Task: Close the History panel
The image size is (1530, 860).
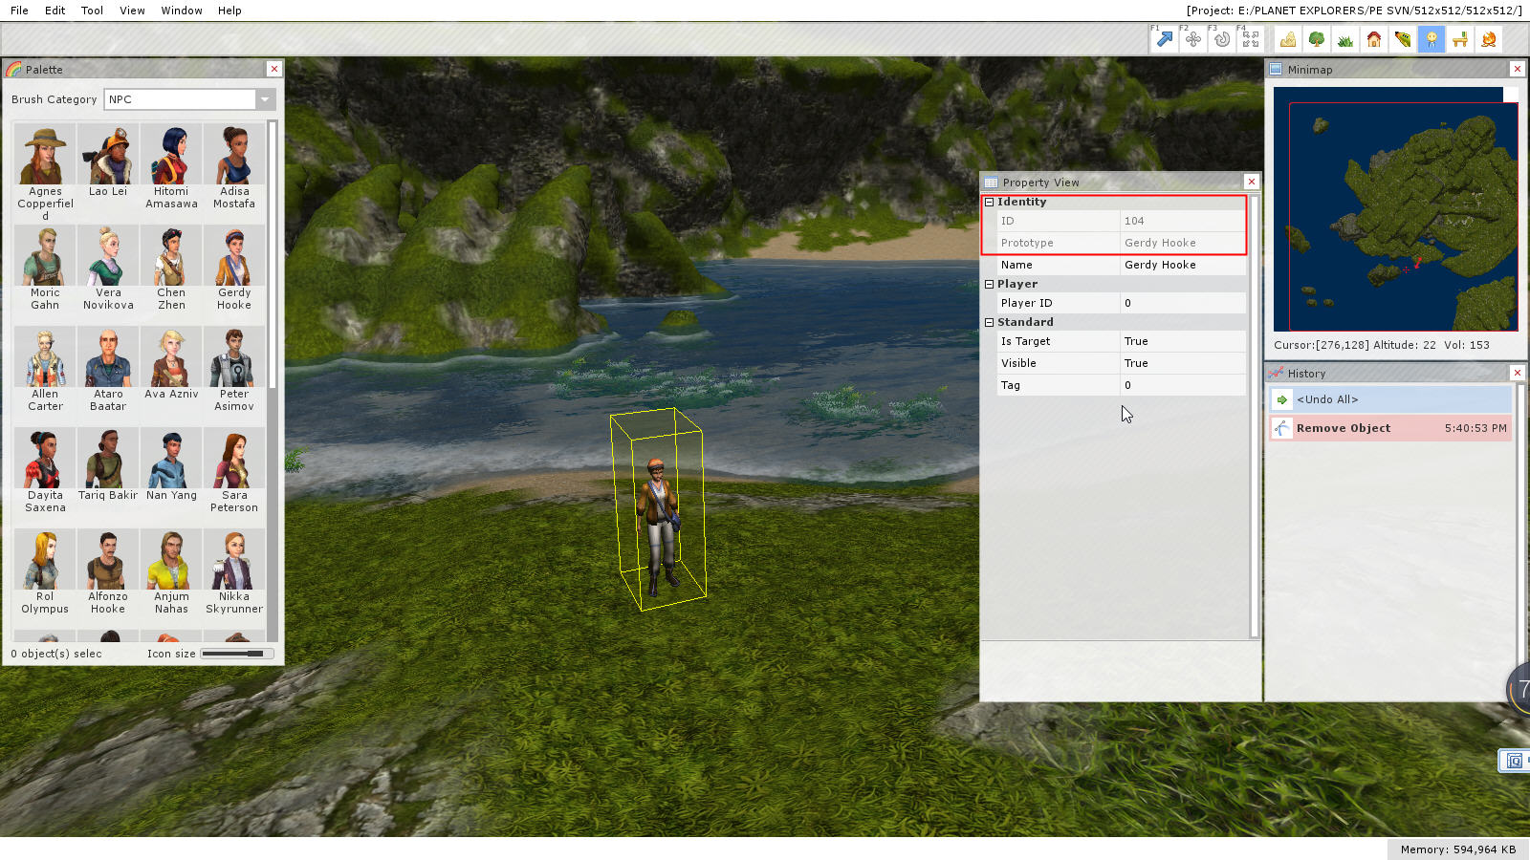Action: 1517,373
